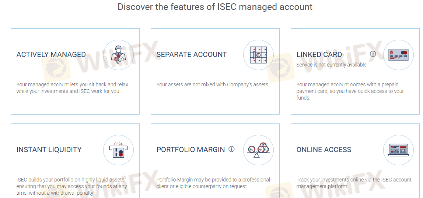Select the INSTANT LIQUIDITY heading
This screenshot has width=423, height=198.
click(x=49, y=150)
